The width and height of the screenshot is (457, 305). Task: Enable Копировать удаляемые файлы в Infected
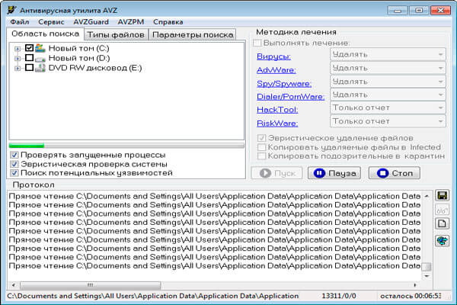(261, 147)
